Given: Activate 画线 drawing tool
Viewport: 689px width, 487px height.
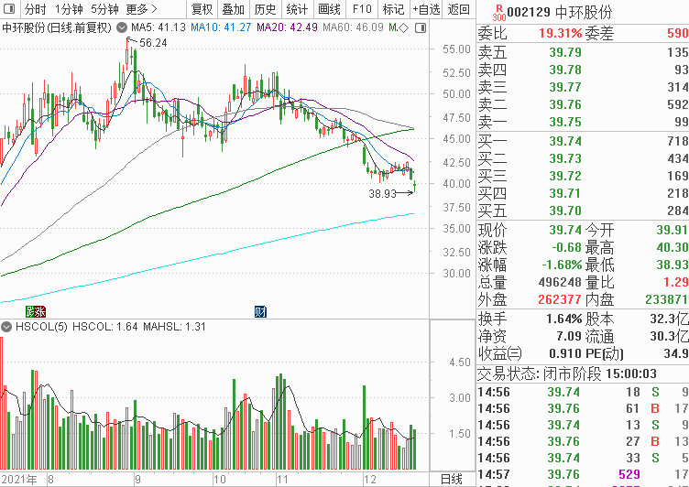Looking at the screenshot, I should 329,9.
